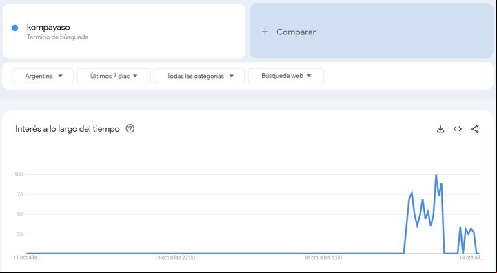The width and height of the screenshot is (497, 273).
Task: Click the 'Interés a lo largo del tiempo' heading
Action: point(68,129)
